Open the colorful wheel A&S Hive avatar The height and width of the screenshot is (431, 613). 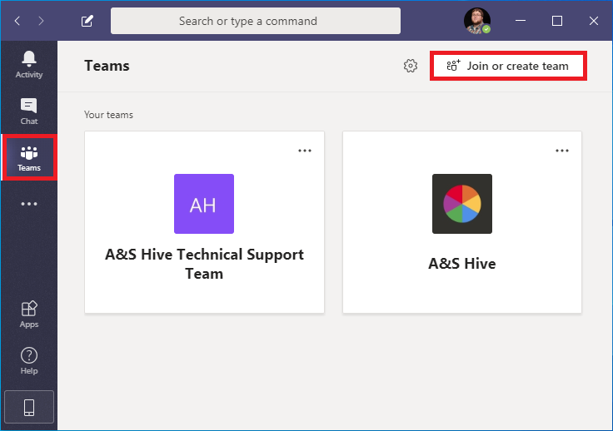(x=461, y=204)
